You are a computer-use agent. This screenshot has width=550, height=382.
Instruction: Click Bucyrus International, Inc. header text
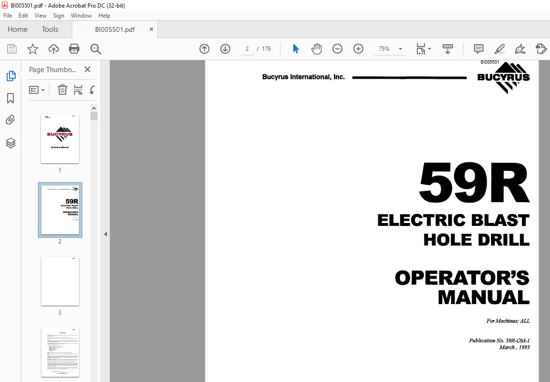(303, 77)
